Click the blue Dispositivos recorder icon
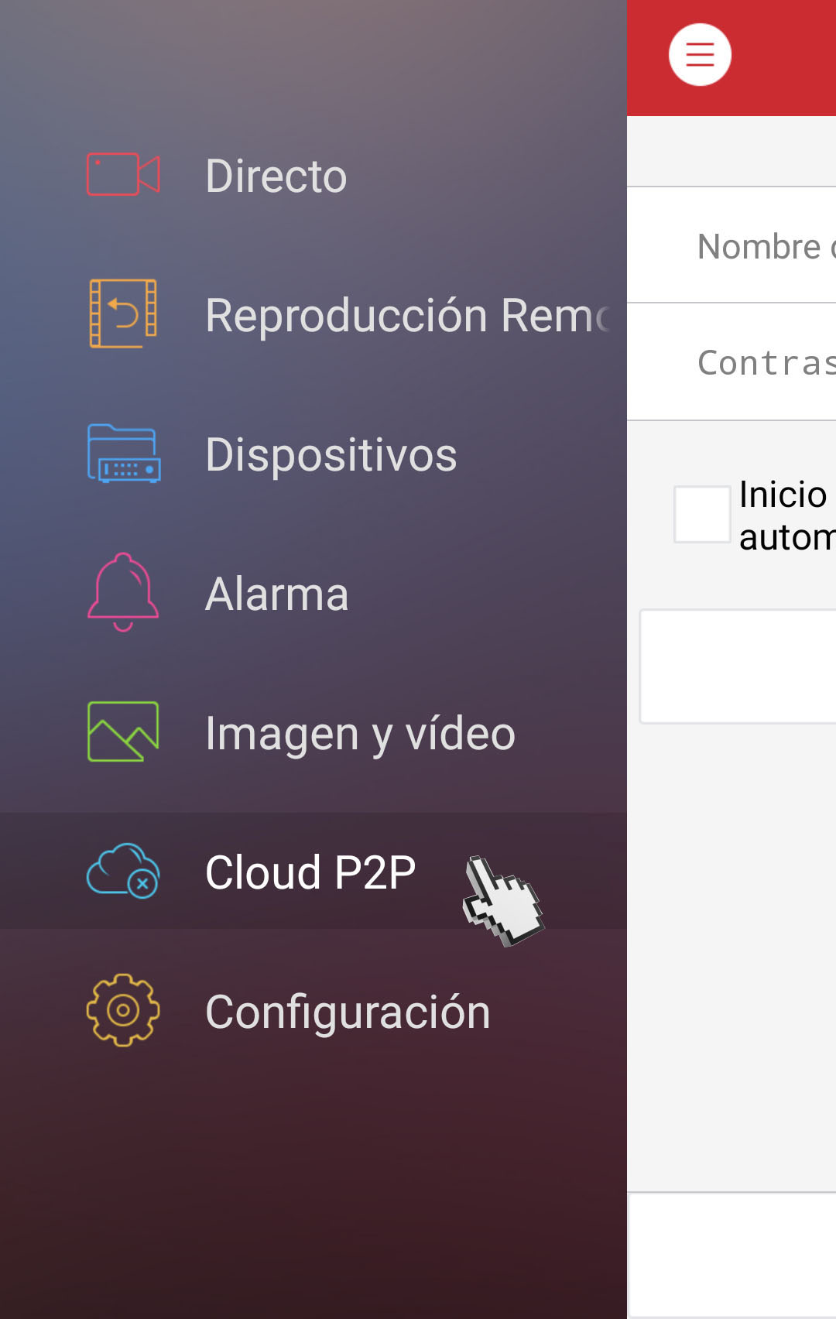The height and width of the screenshot is (1319, 836). pyautogui.click(x=124, y=454)
